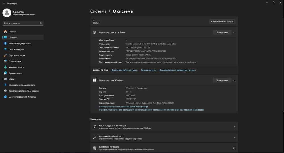Click NoteService account name
This screenshot has width=284, height=153.
pos(19,12)
